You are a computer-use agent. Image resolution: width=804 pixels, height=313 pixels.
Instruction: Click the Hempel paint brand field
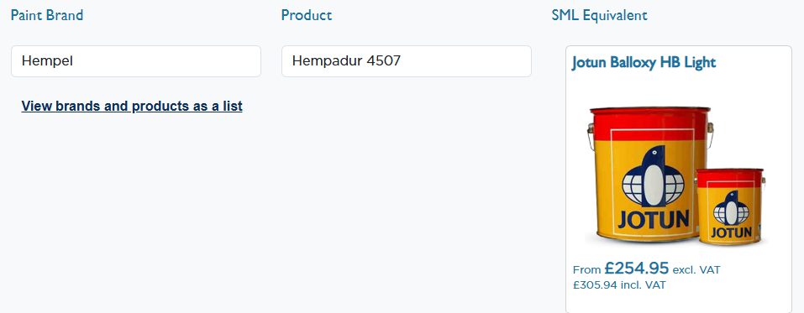(136, 61)
